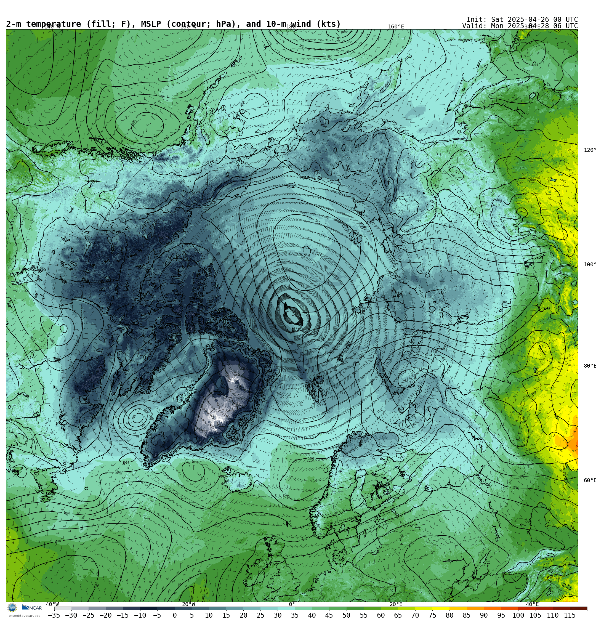This screenshot has height=619, width=596.
Task: Click the dark red color bar segment after 115
Action: click(x=579, y=608)
